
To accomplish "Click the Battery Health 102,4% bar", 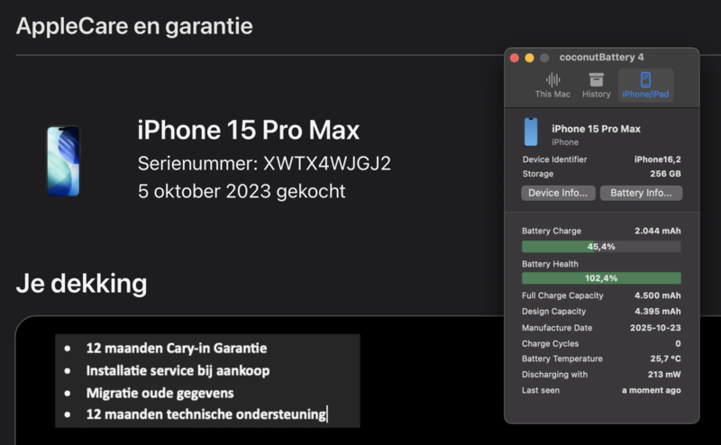I will (601, 278).
